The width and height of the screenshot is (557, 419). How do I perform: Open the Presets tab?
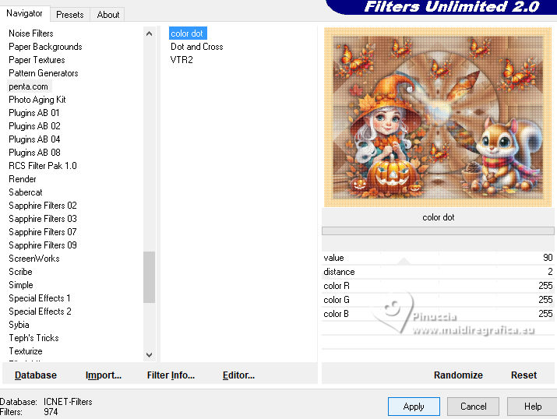[70, 15]
